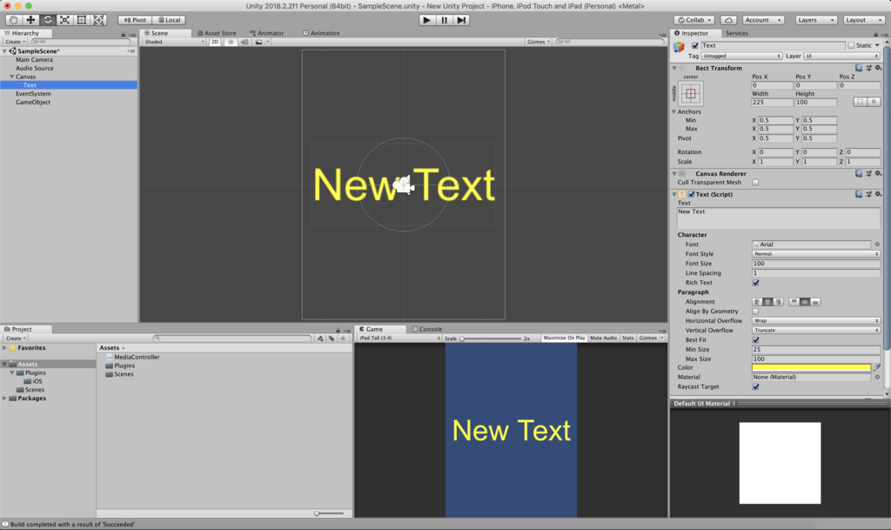Pause the game preview
This screenshot has height=530, width=891.
coord(445,20)
